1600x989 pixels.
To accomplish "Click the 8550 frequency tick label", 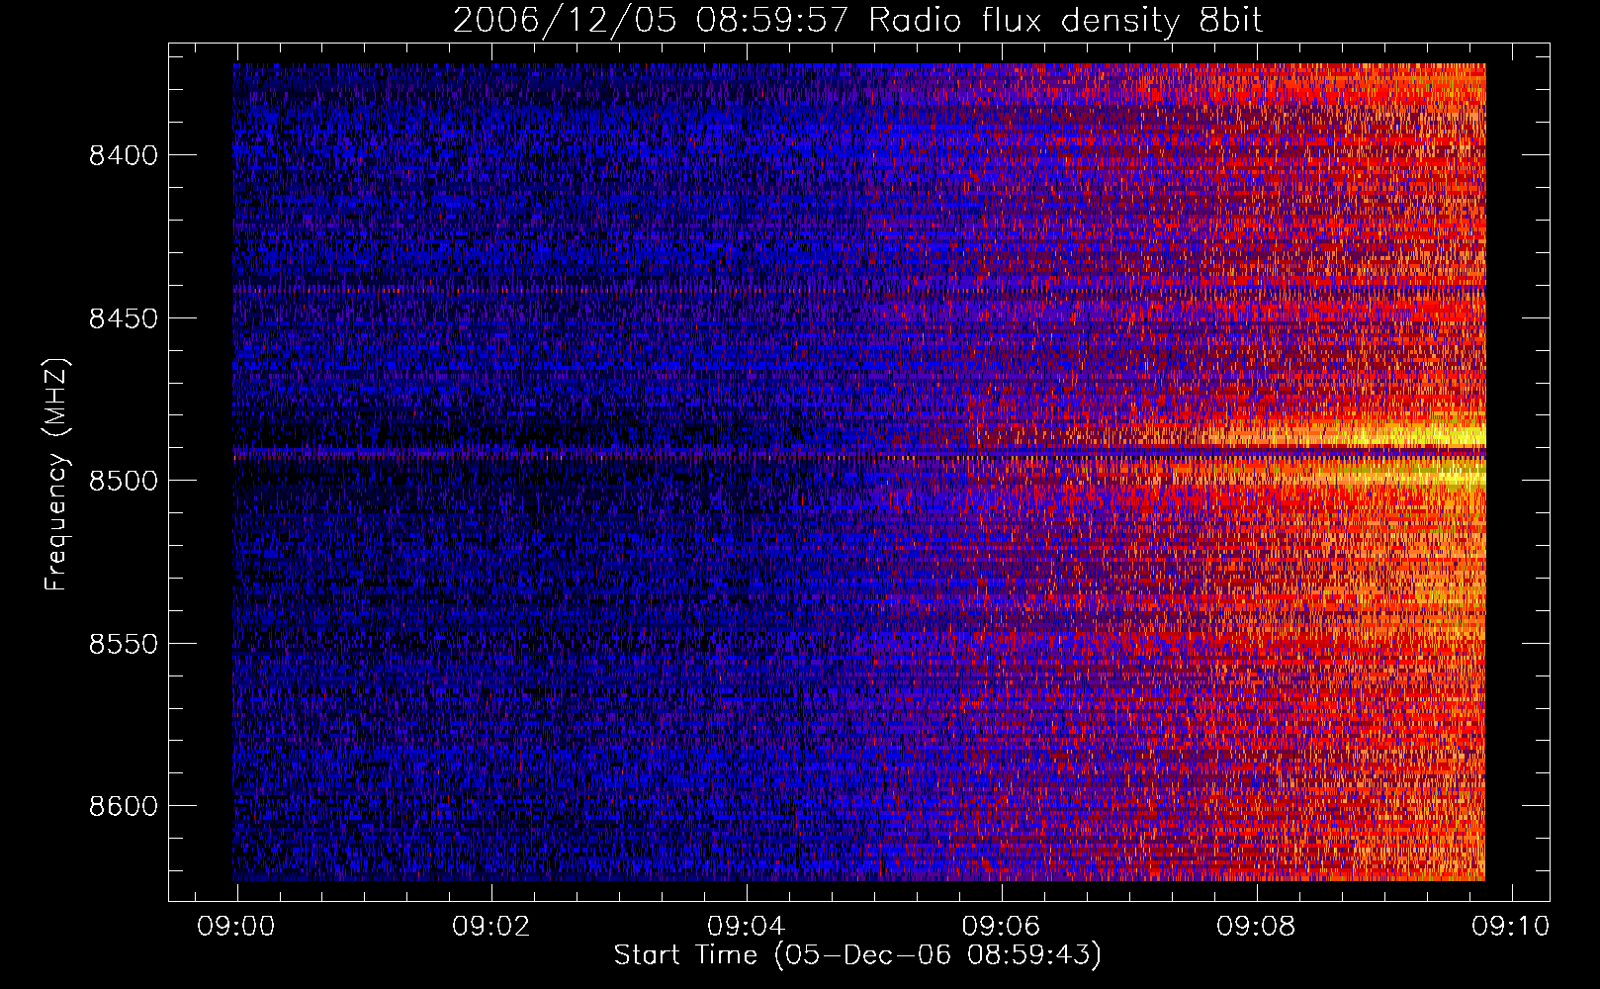I will (x=124, y=644).
